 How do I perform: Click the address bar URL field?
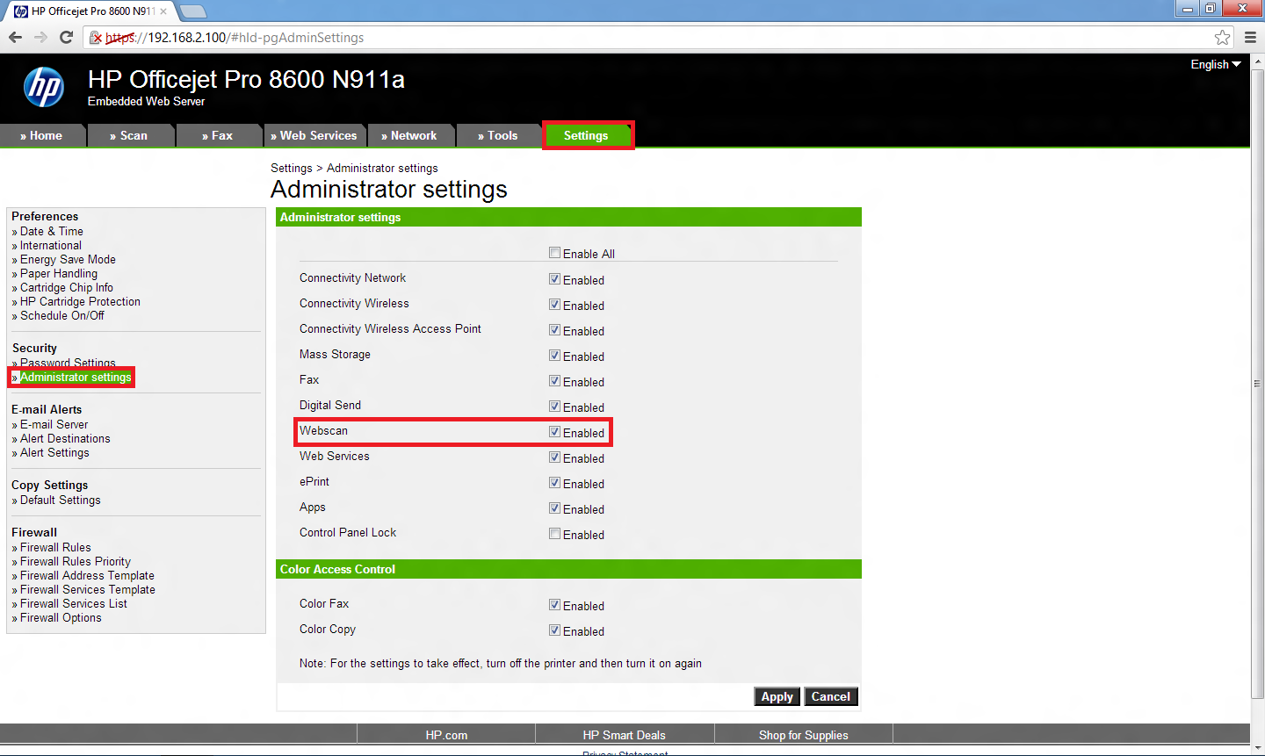click(x=659, y=38)
